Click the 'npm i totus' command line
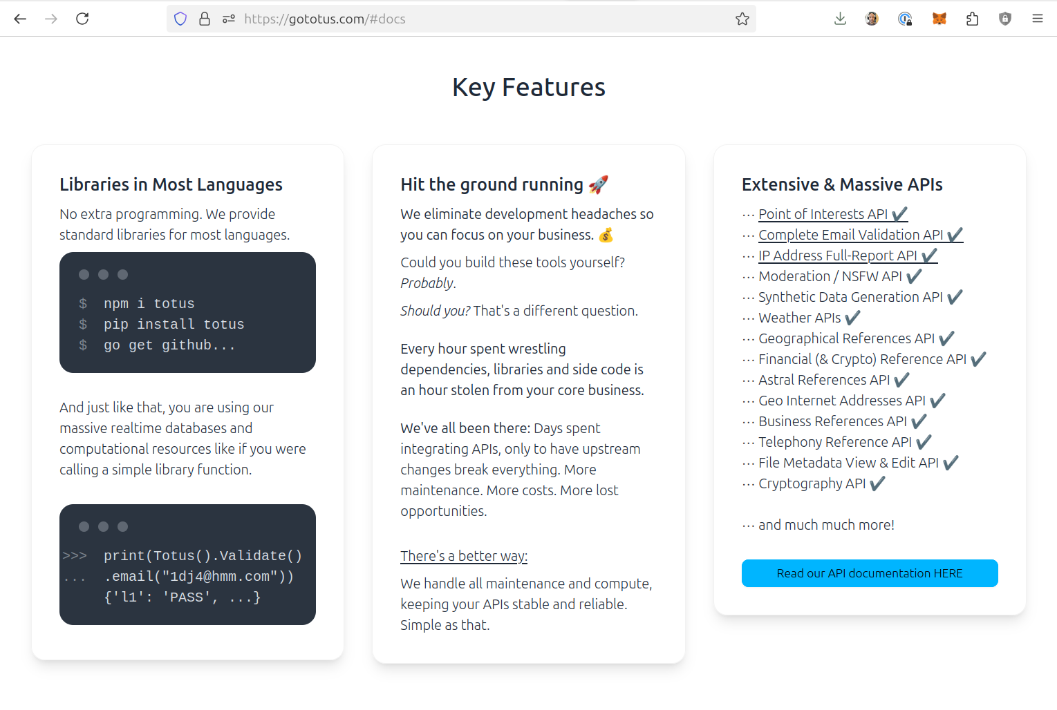Image resolution: width=1057 pixels, height=710 pixels. tap(149, 304)
